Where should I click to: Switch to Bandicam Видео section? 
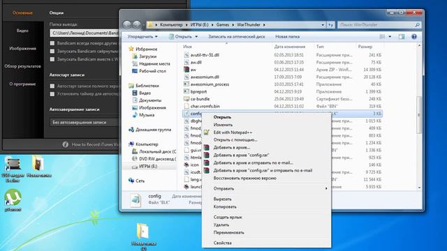point(22,31)
